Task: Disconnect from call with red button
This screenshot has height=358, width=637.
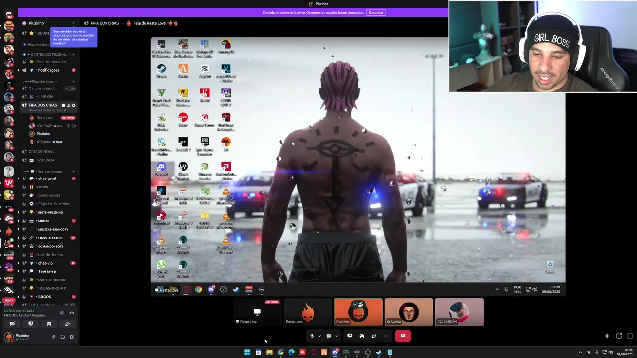Action: [403, 336]
